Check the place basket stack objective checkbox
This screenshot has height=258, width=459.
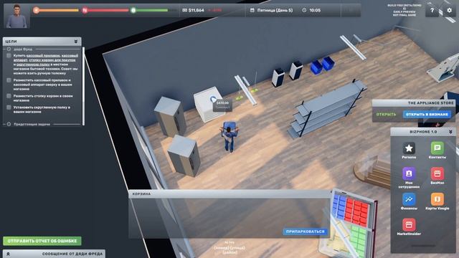[x=9, y=96]
